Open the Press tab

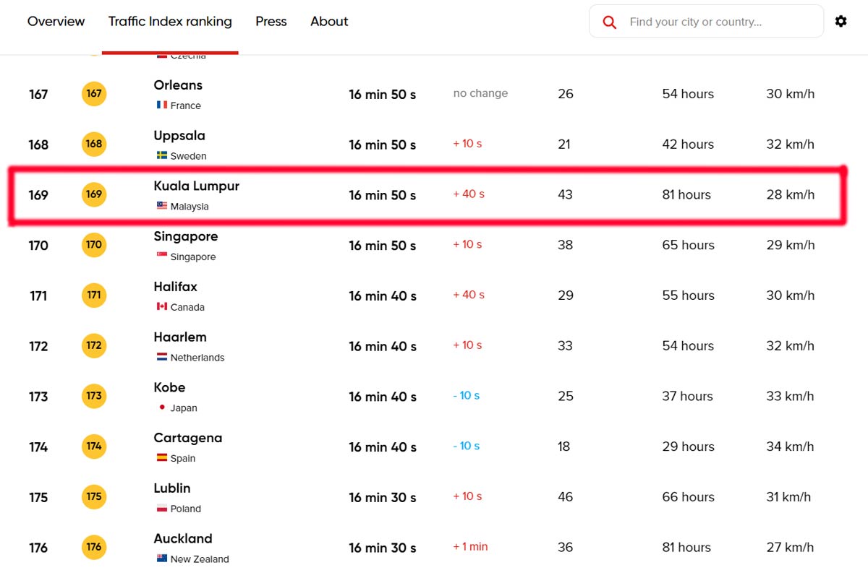[x=271, y=22]
